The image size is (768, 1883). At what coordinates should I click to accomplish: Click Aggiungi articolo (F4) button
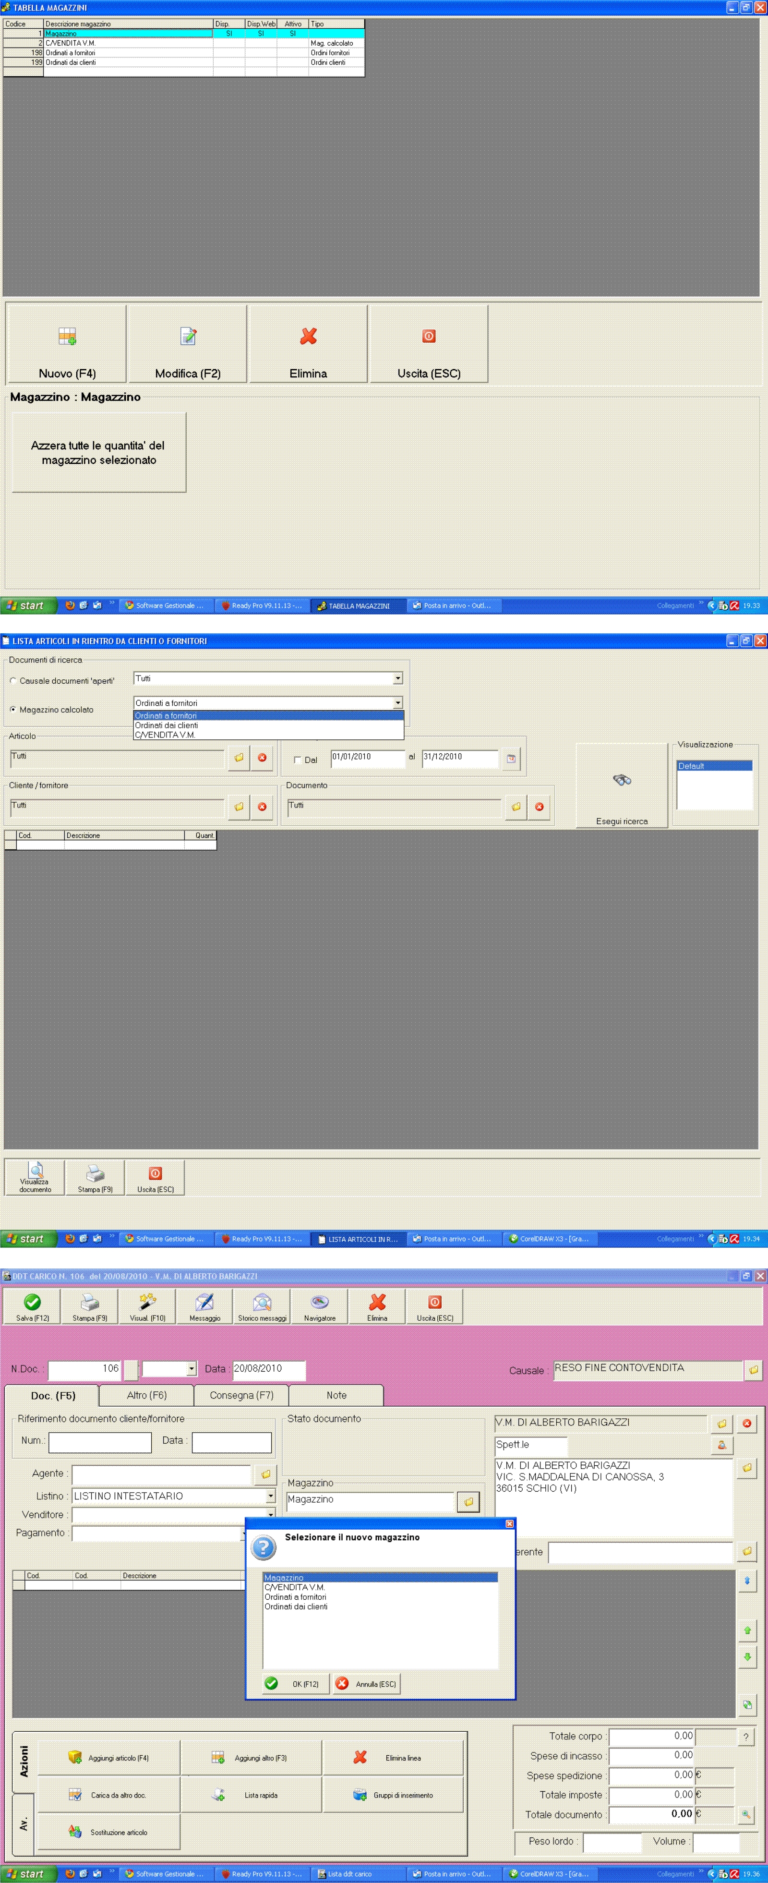coord(109,1757)
